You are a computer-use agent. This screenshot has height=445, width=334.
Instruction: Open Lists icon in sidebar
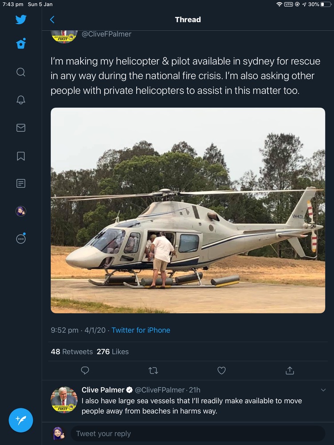coord(20,183)
